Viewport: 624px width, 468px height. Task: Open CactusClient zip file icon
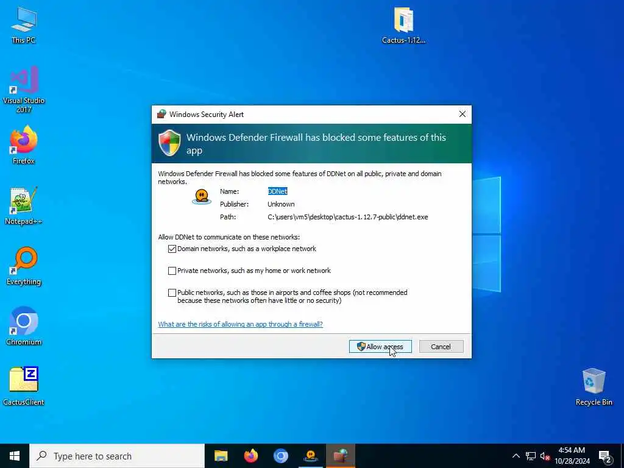(x=24, y=386)
